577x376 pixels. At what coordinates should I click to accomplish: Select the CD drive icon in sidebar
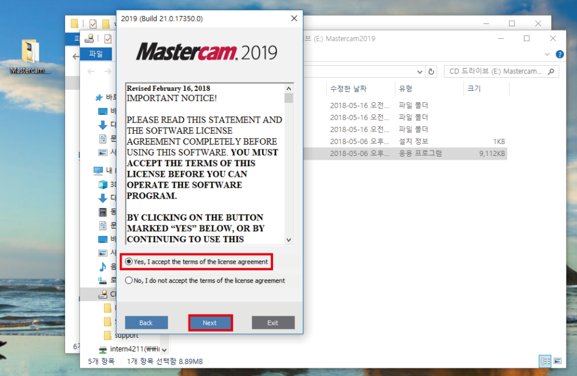[103, 294]
